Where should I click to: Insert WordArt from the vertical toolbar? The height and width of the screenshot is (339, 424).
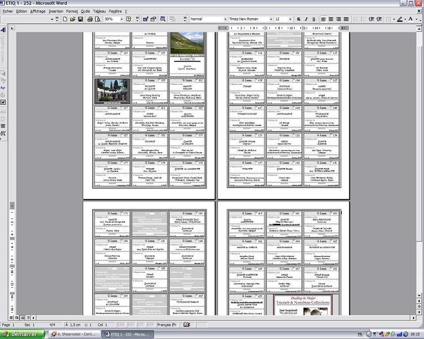pos(3,30)
